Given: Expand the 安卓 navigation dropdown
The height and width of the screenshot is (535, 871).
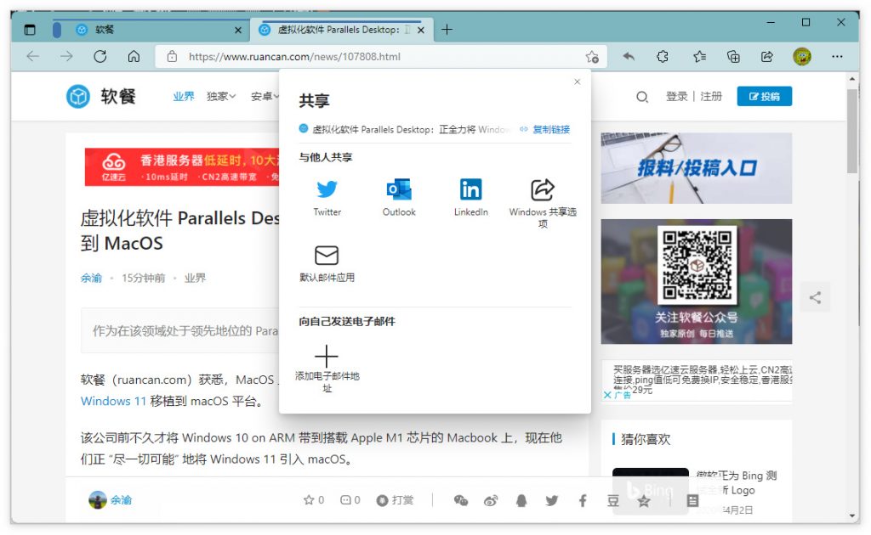Looking at the screenshot, I should [x=265, y=96].
